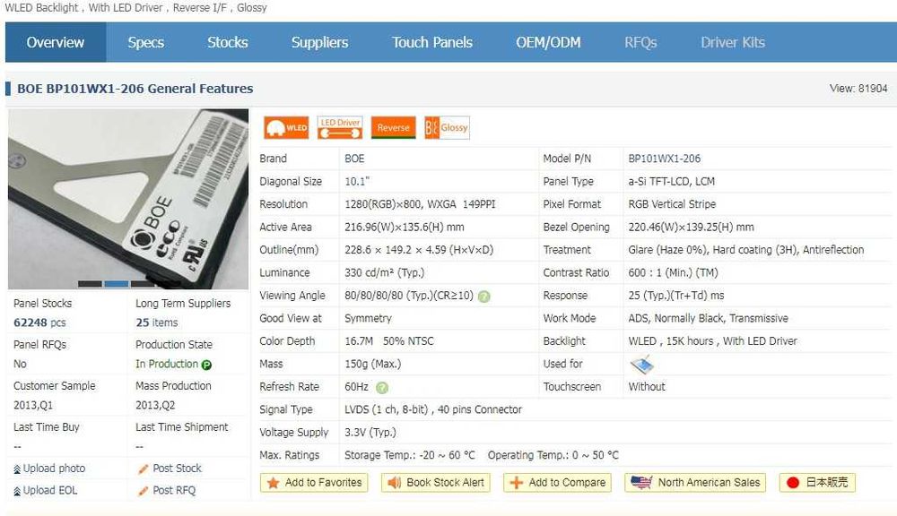The width and height of the screenshot is (897, 516).
Task: Click the 日本販売 button
Action: (817, 483)
